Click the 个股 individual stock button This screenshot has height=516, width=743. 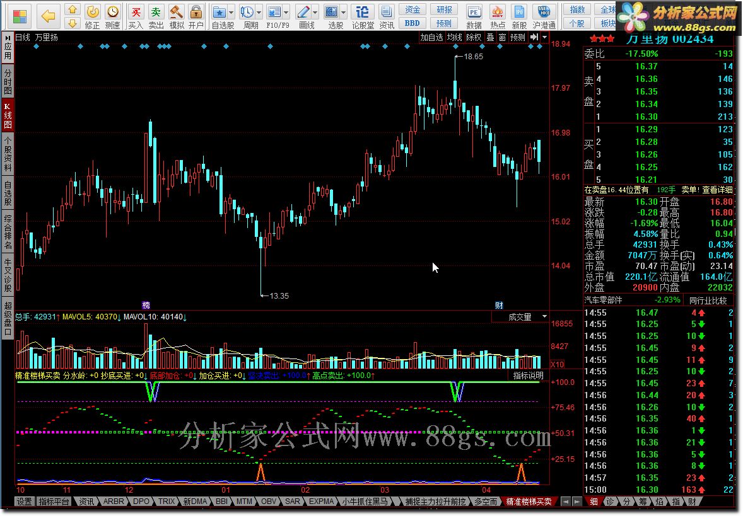(576, 23)
